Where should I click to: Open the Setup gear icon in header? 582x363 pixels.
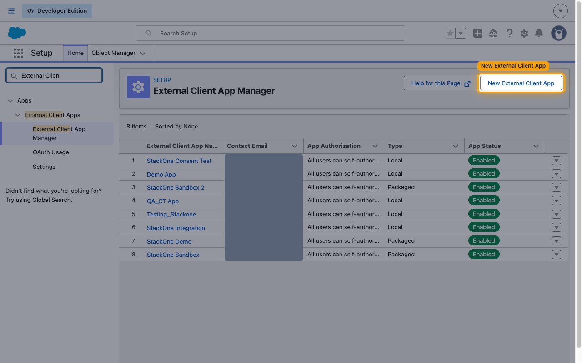pyautogui.click(x=524, y=33)
